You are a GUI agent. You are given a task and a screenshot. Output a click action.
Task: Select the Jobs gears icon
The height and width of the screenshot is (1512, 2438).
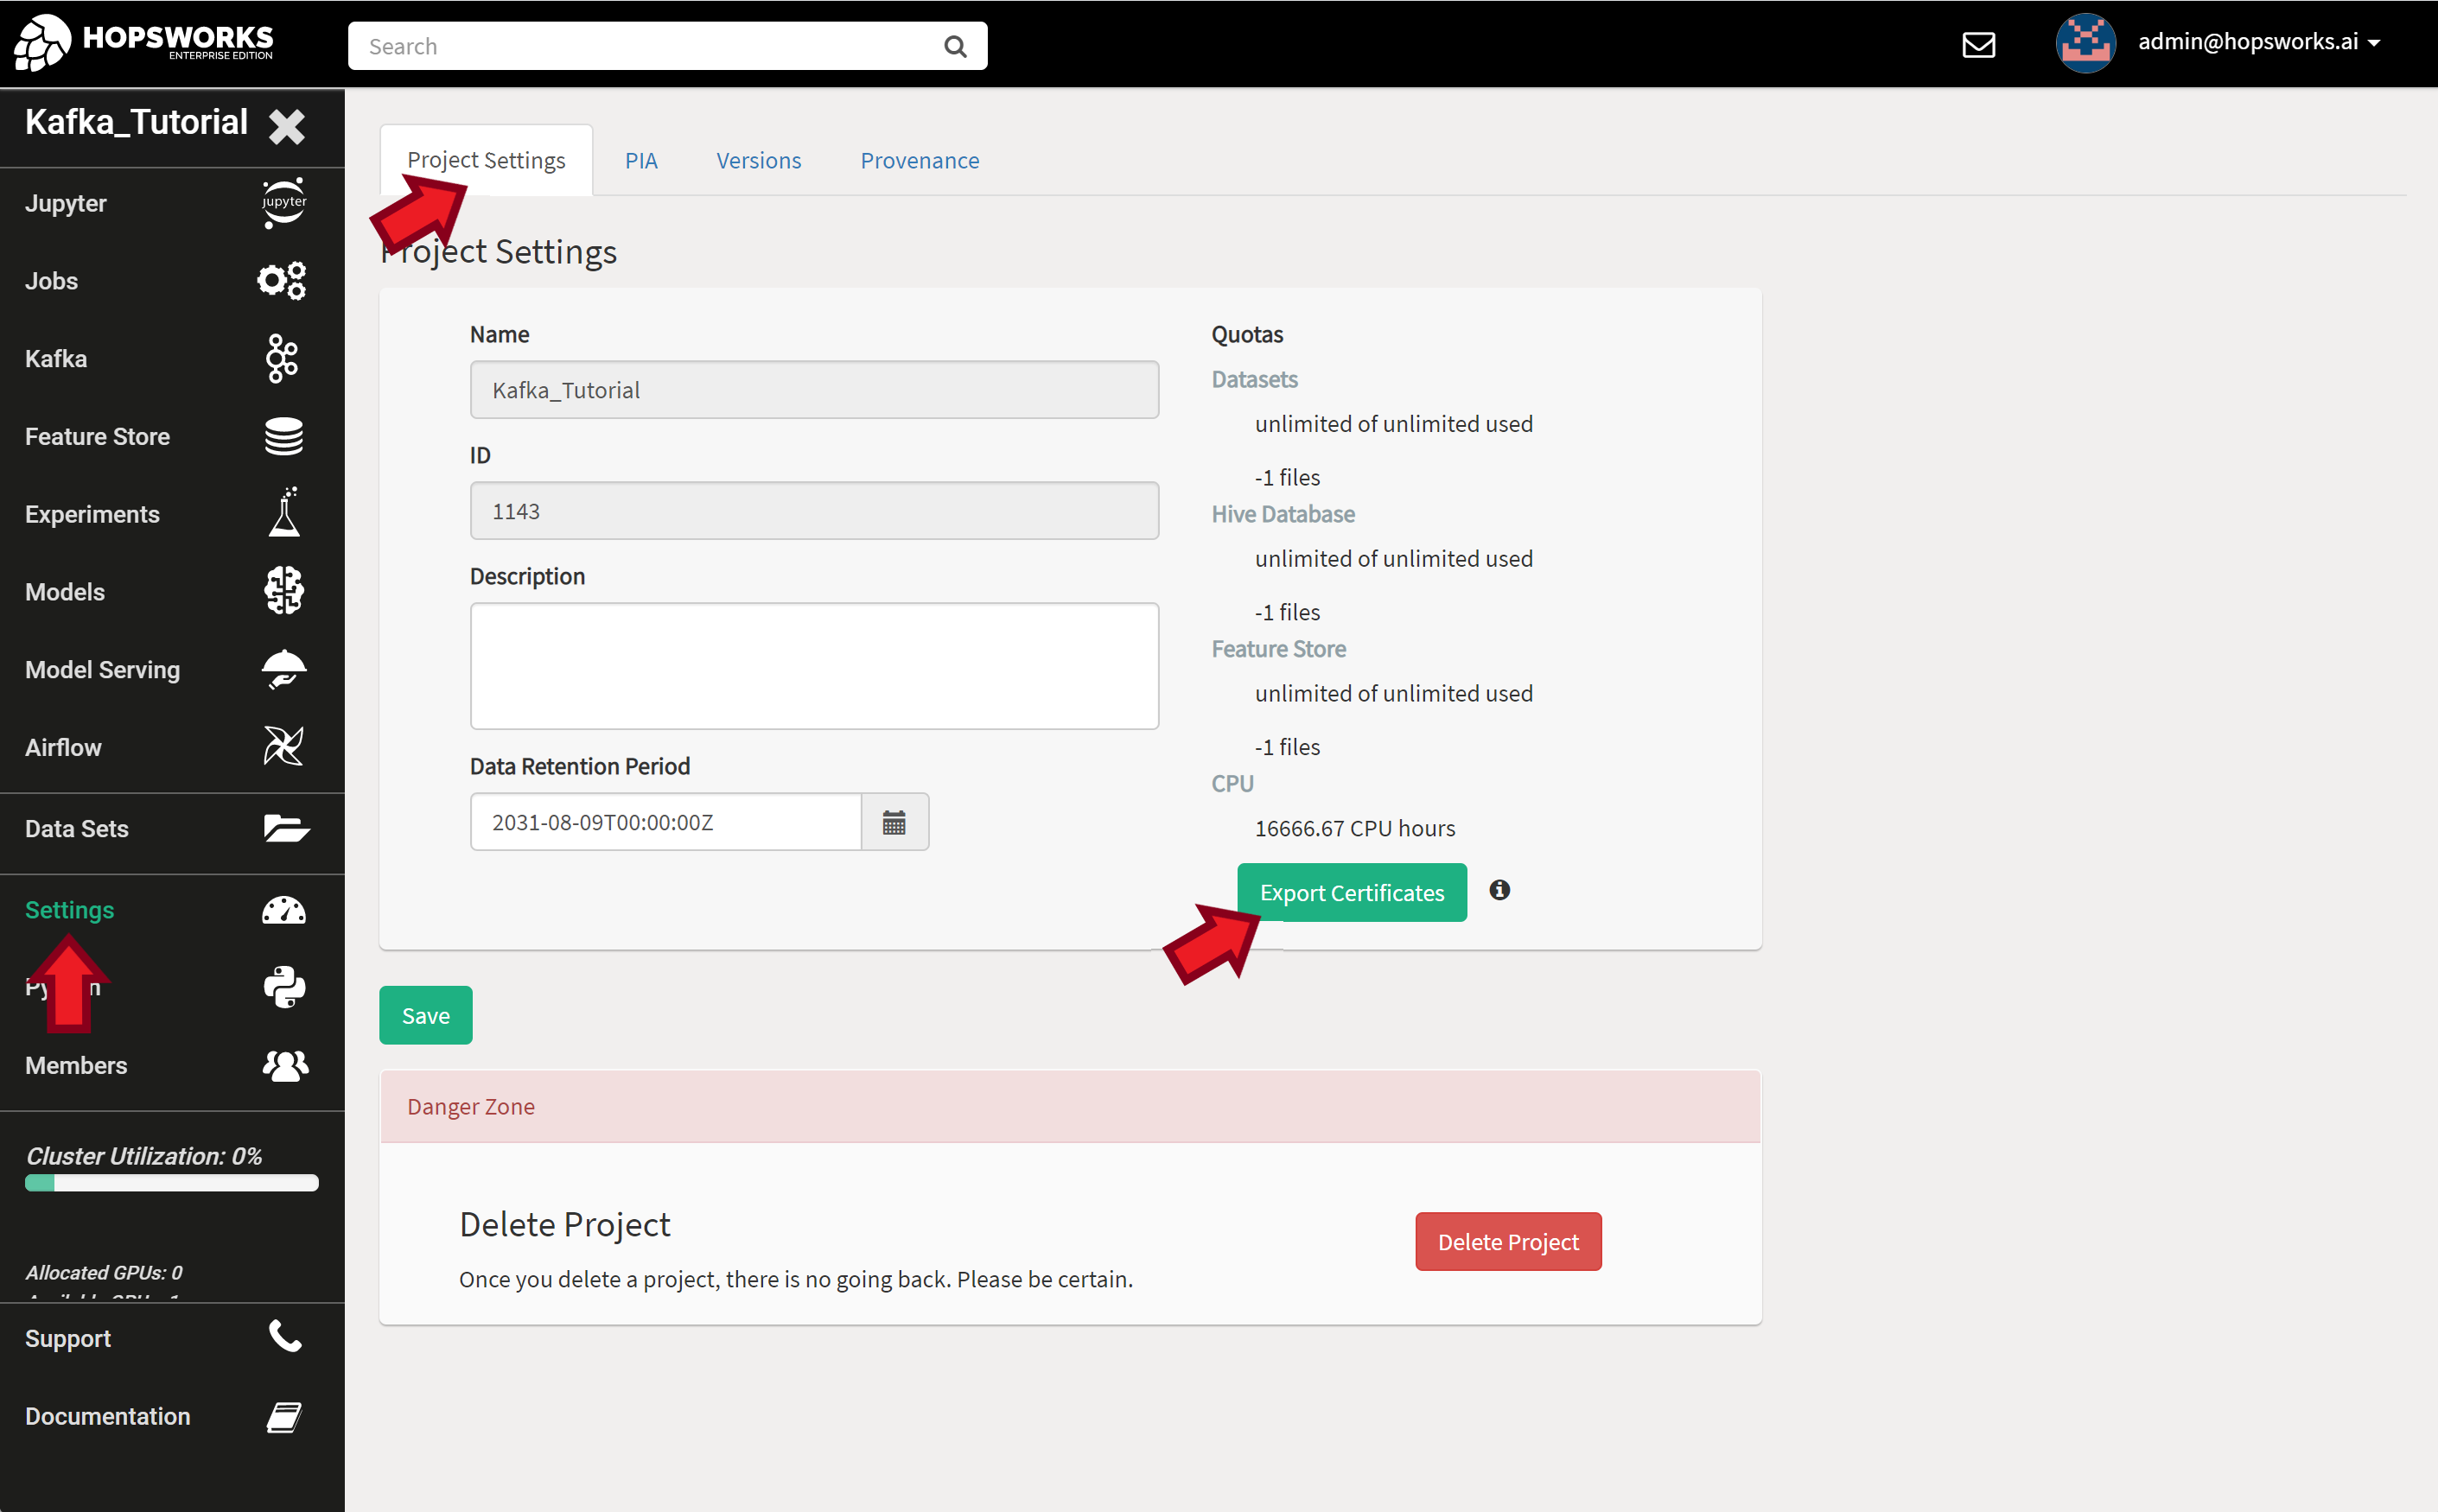pos(282,281)
